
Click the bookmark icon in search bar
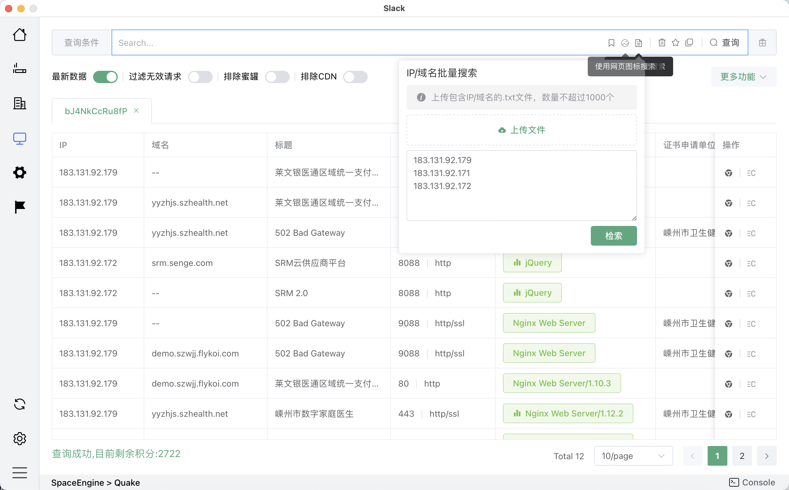coord(611,43)
